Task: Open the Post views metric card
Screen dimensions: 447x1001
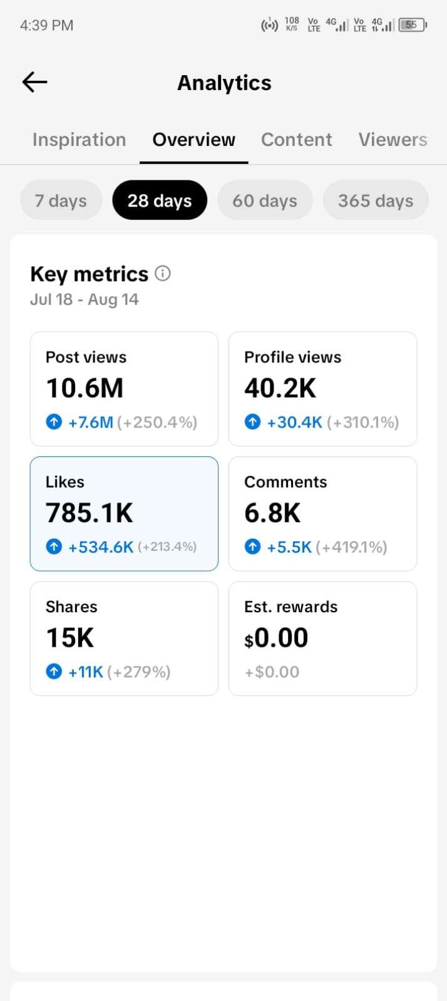Action: coord(124,389)
